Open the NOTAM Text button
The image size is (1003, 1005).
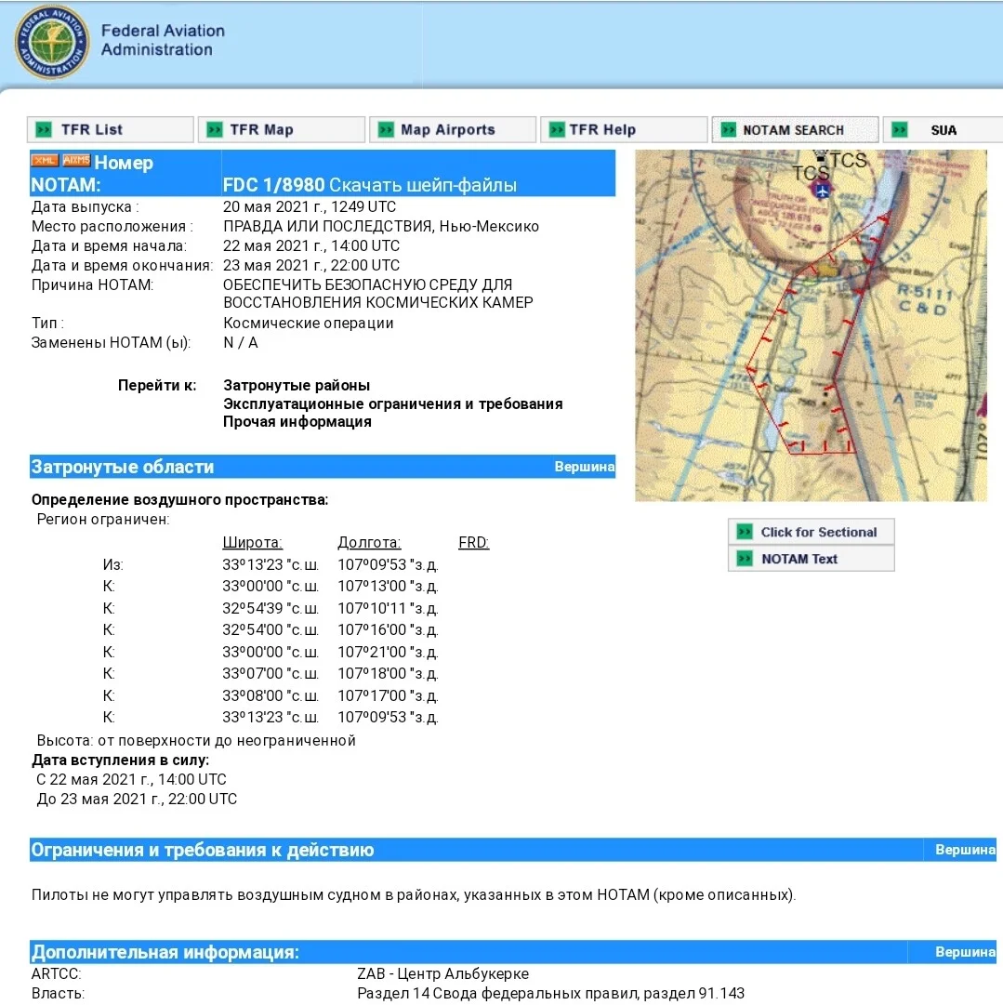point(811,559)
